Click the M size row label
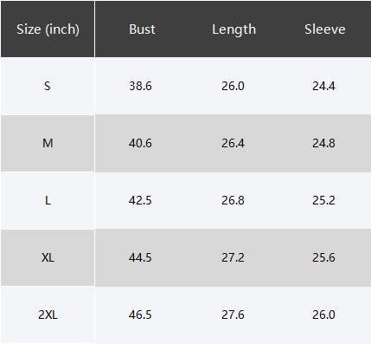371x344 pixels. (48, 143)
